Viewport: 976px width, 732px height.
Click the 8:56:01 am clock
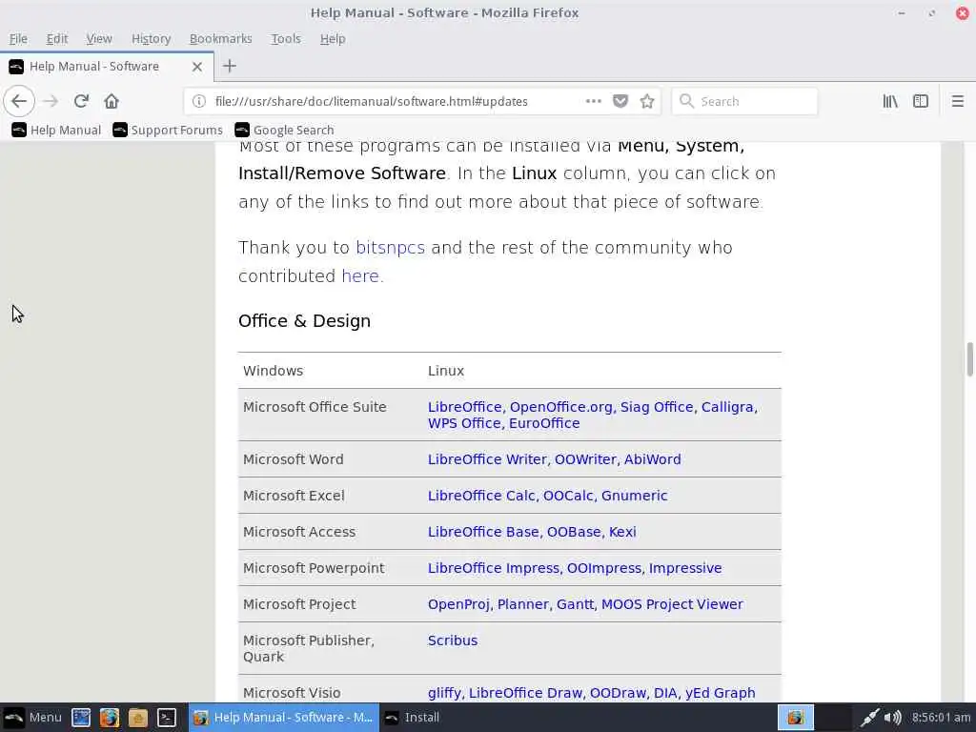click(x=941, y=718)
